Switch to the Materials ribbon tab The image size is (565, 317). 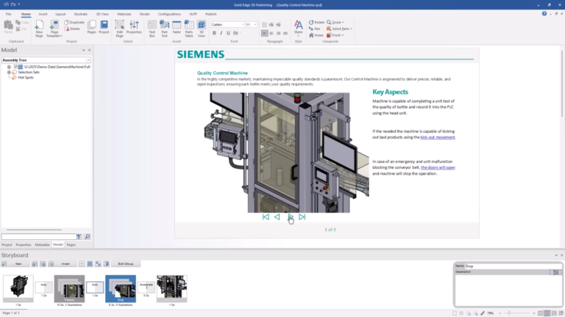point(124,14)
